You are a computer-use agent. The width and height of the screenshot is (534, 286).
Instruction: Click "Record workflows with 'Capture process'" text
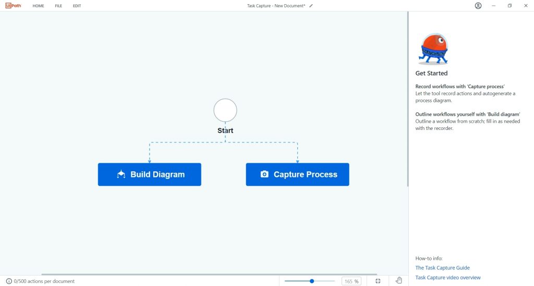[460, 87]
